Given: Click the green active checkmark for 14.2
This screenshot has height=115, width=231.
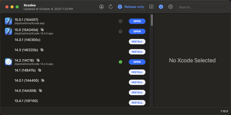Looking at the screenshot, I should pos(120,62).
